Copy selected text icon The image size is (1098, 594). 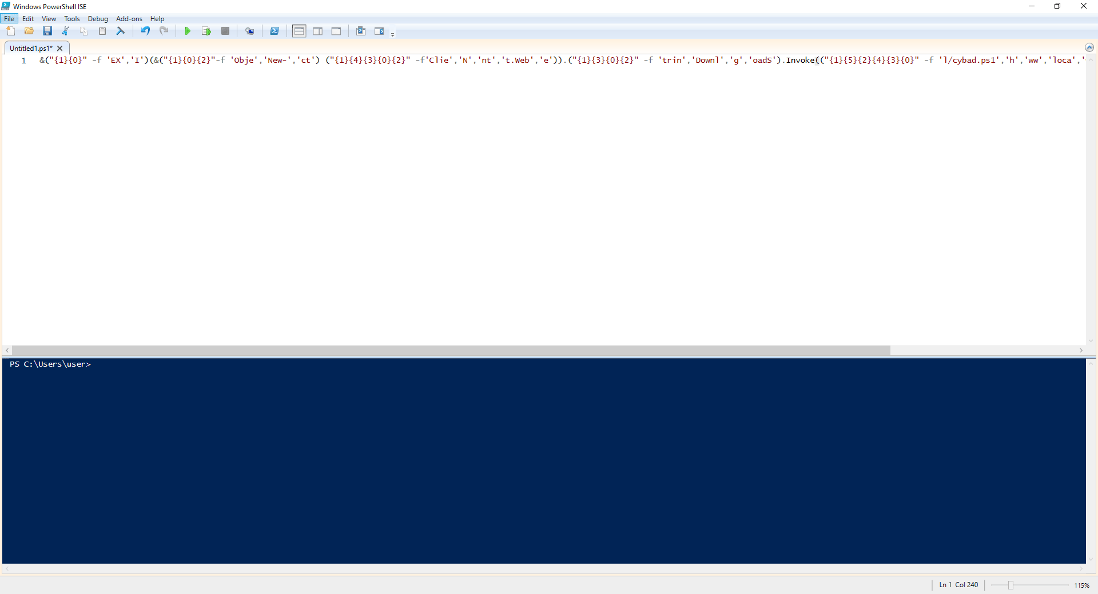[84, 31]
